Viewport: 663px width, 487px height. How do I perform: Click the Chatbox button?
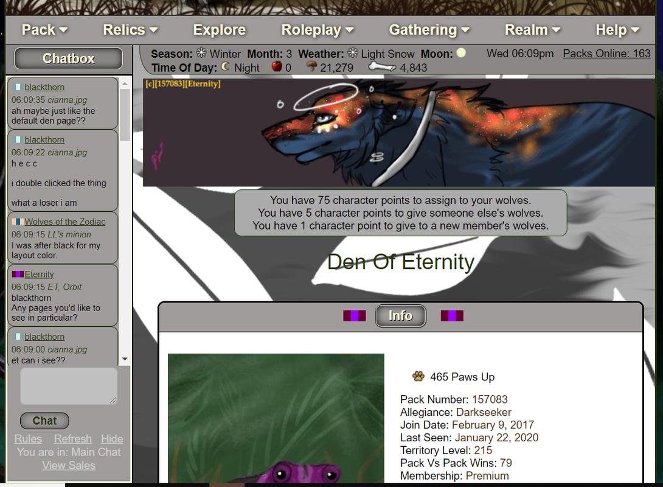(x=69, y=58)
